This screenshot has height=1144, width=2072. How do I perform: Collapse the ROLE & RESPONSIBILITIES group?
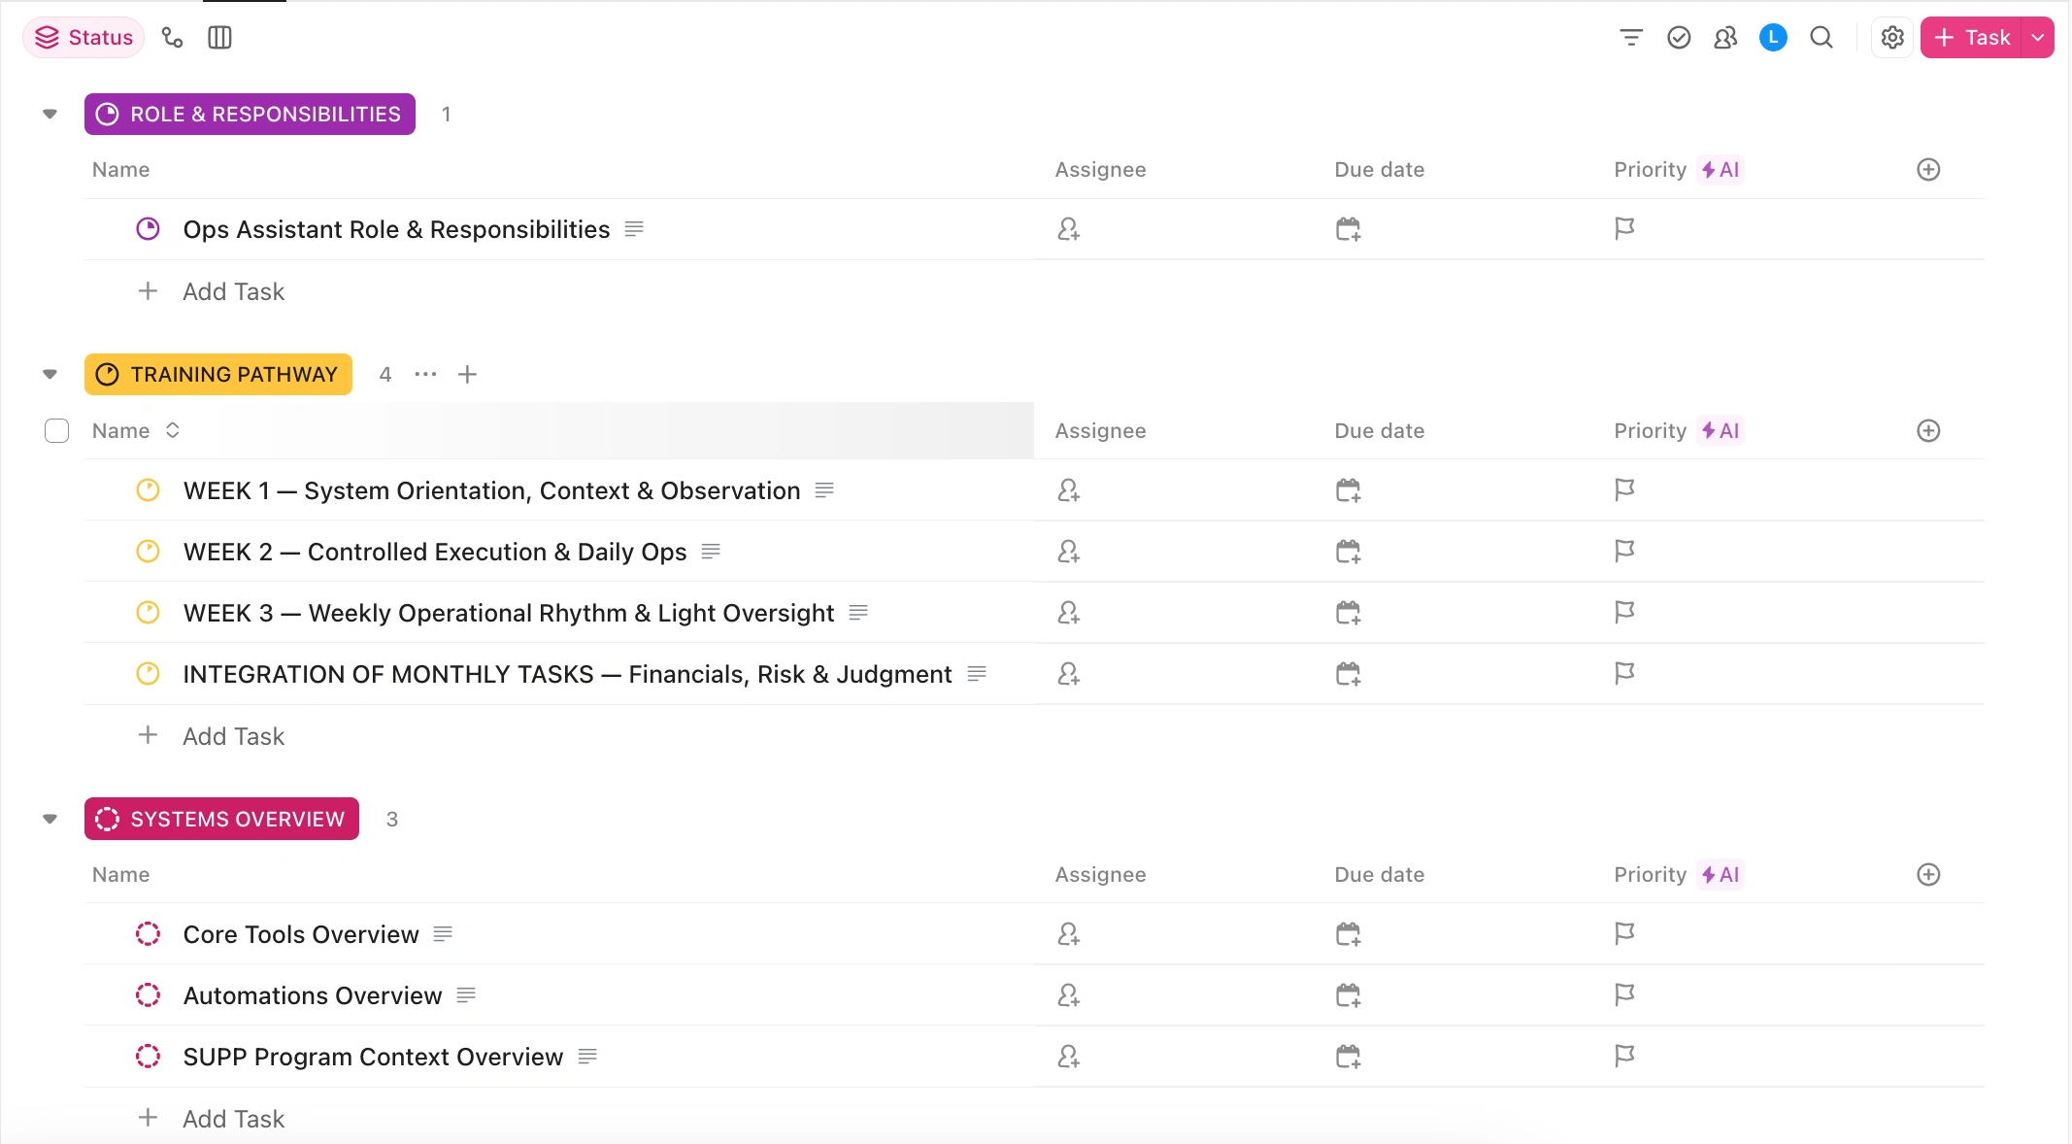click(x=50, y=115)
